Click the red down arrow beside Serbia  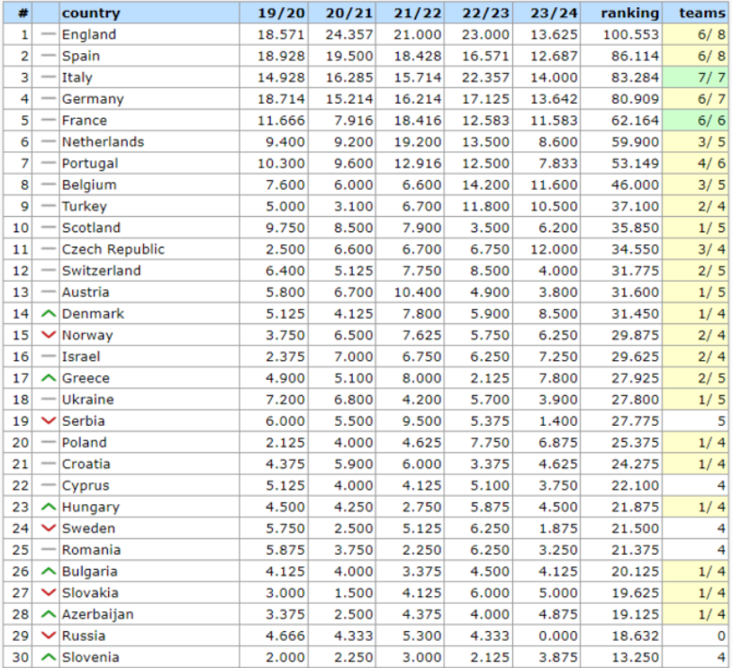48,421
